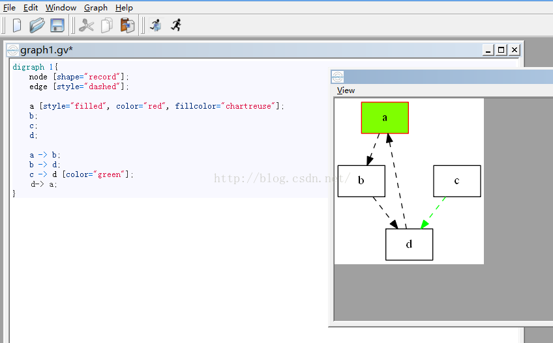Click the 'digraph 1{' code line
This screenshot has height=343, width=553.
click(x=35, y=67)
